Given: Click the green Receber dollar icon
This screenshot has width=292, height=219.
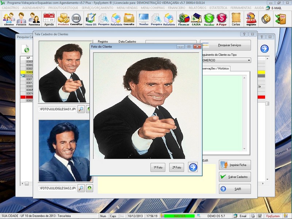Looking at the screenshot, I should (209, 19).
